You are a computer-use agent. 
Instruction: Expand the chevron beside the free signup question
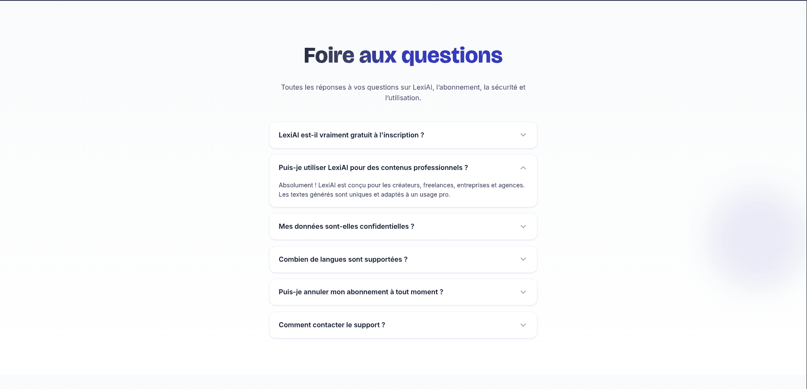tap(523, 135)
